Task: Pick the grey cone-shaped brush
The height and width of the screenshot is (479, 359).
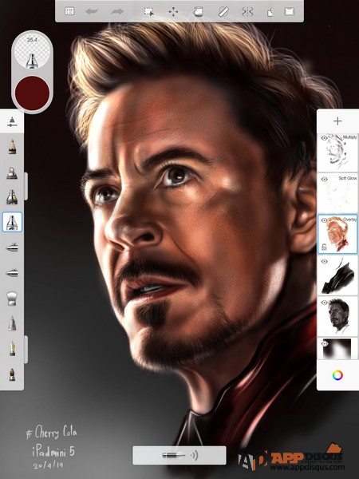Action: 12,323
